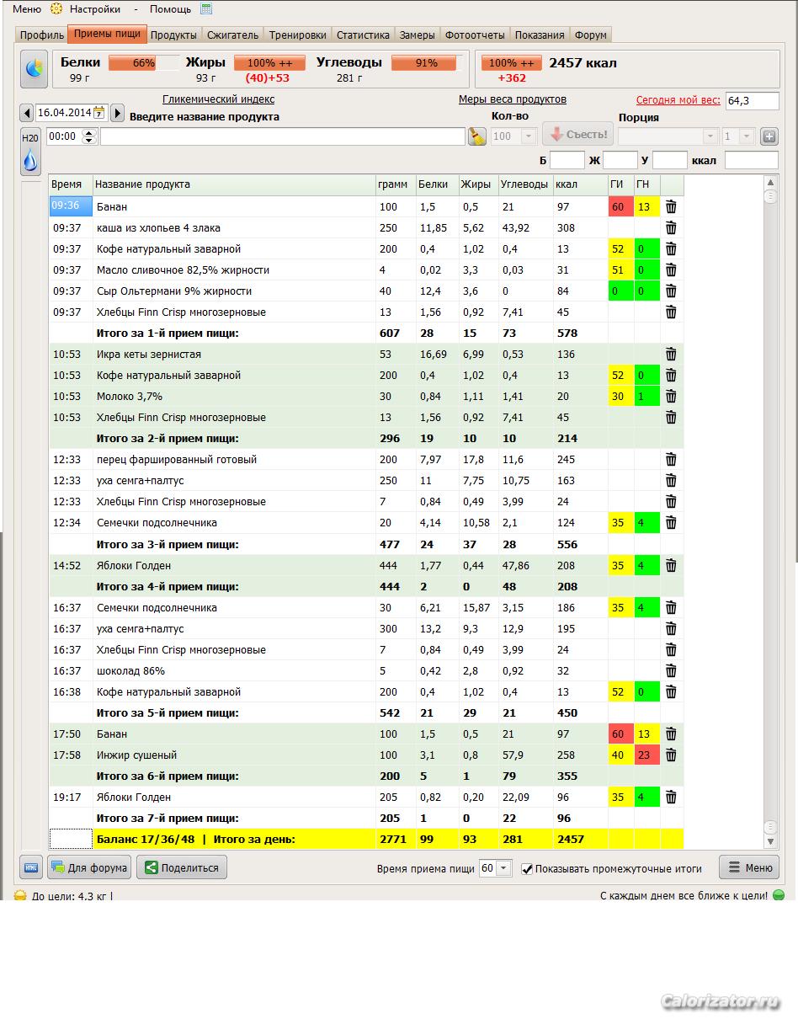Screen dimensions: 798x1019
Task: Open the Настройки menu
Action: pos(94,9)
